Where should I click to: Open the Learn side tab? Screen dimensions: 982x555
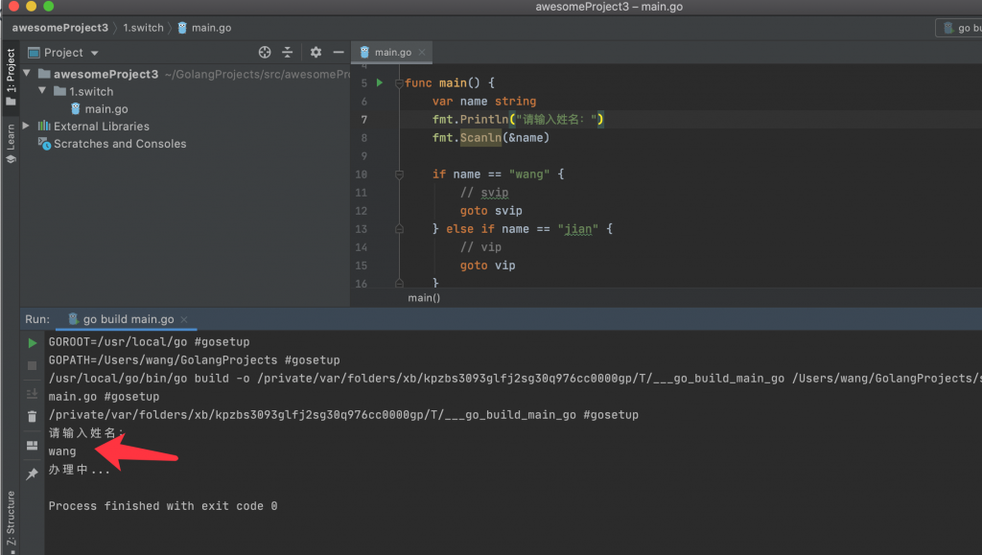(x=11, y=144)
